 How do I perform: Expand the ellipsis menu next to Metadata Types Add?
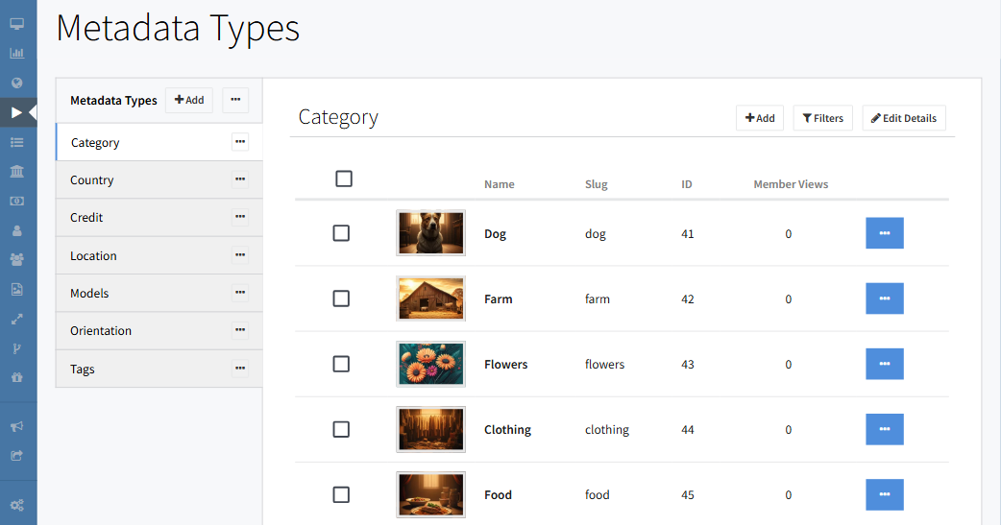(235, 100)
